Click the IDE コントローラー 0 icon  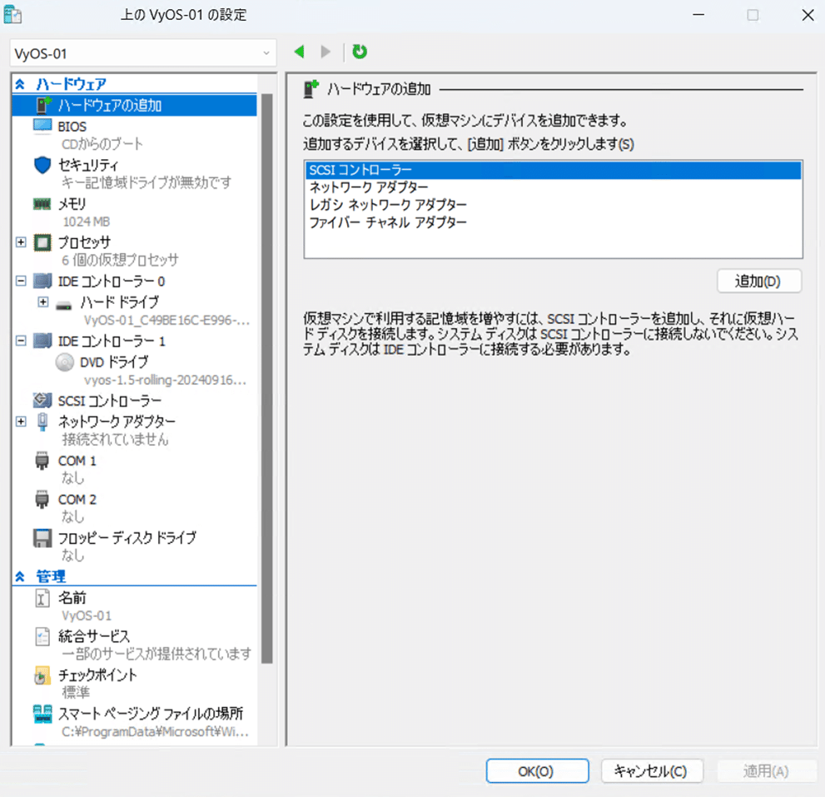[x=42, y=281]
